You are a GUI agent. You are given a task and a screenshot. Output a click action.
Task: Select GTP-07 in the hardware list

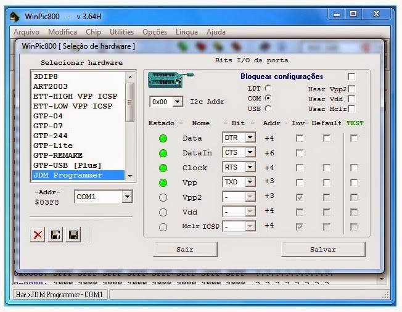[x=78, y=126]
